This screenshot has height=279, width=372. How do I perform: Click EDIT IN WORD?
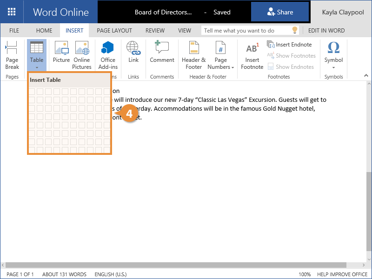tap(326, 31)
